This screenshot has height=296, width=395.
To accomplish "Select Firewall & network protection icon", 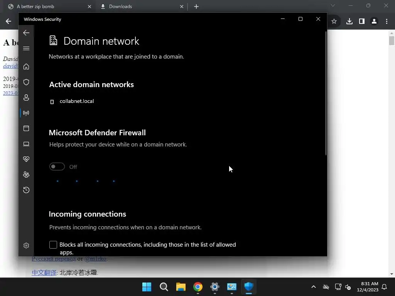I will click(x=26, y=113).
